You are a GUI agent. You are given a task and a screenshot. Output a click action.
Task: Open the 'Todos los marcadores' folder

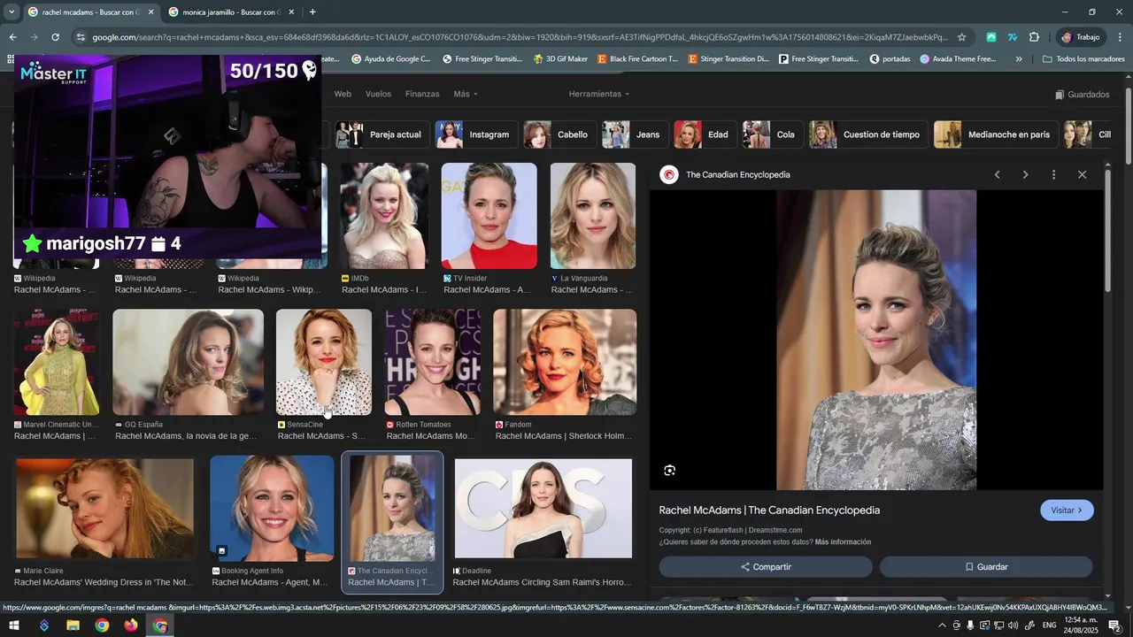tap(1083, 59)
